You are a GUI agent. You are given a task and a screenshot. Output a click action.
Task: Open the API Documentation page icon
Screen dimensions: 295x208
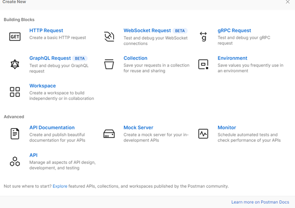(x=15, y=134)
